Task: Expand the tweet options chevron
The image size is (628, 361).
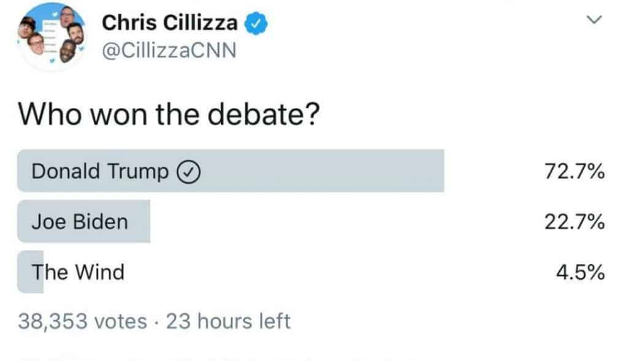Action: pos(593,20)
